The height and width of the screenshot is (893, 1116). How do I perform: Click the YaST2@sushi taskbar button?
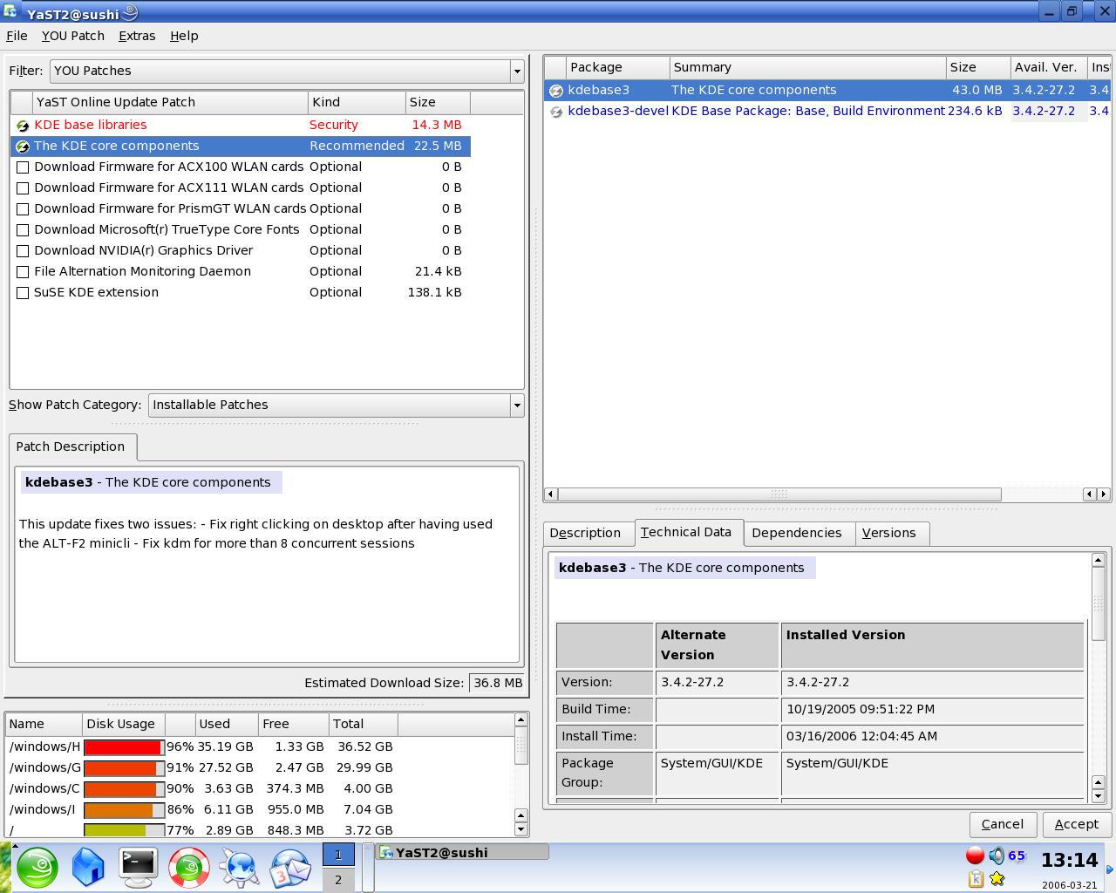point(462,853)
